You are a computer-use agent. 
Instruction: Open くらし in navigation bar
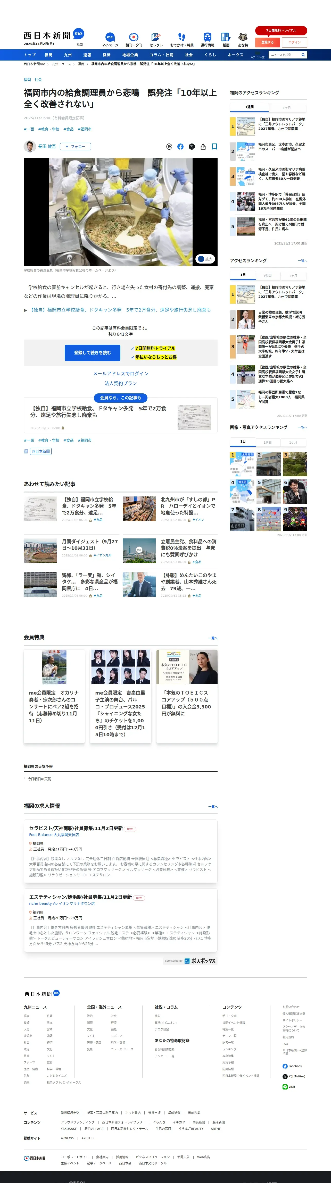click(210, 55)
